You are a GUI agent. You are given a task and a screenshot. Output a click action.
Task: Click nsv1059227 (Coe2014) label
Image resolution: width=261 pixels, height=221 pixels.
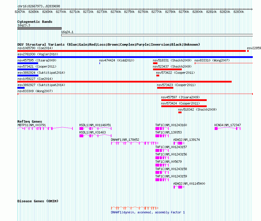35,79
